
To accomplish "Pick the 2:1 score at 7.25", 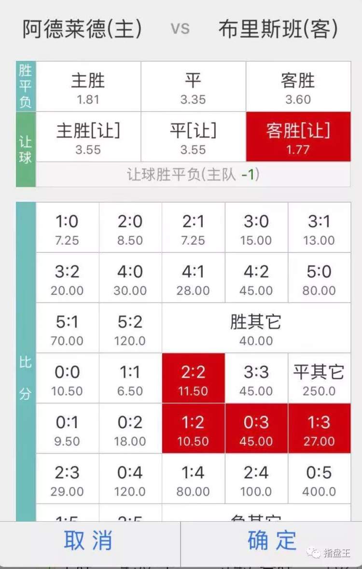I will coord(193,227).
